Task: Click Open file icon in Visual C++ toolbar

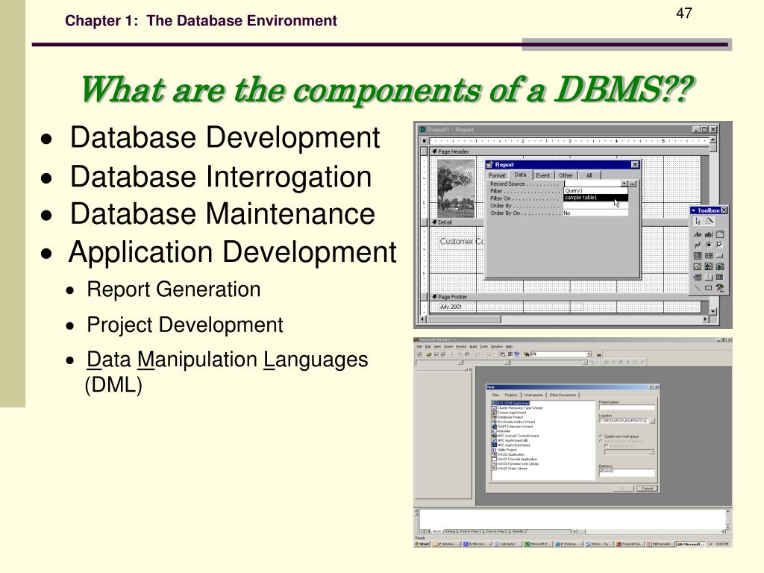Action: click(429, 354)
